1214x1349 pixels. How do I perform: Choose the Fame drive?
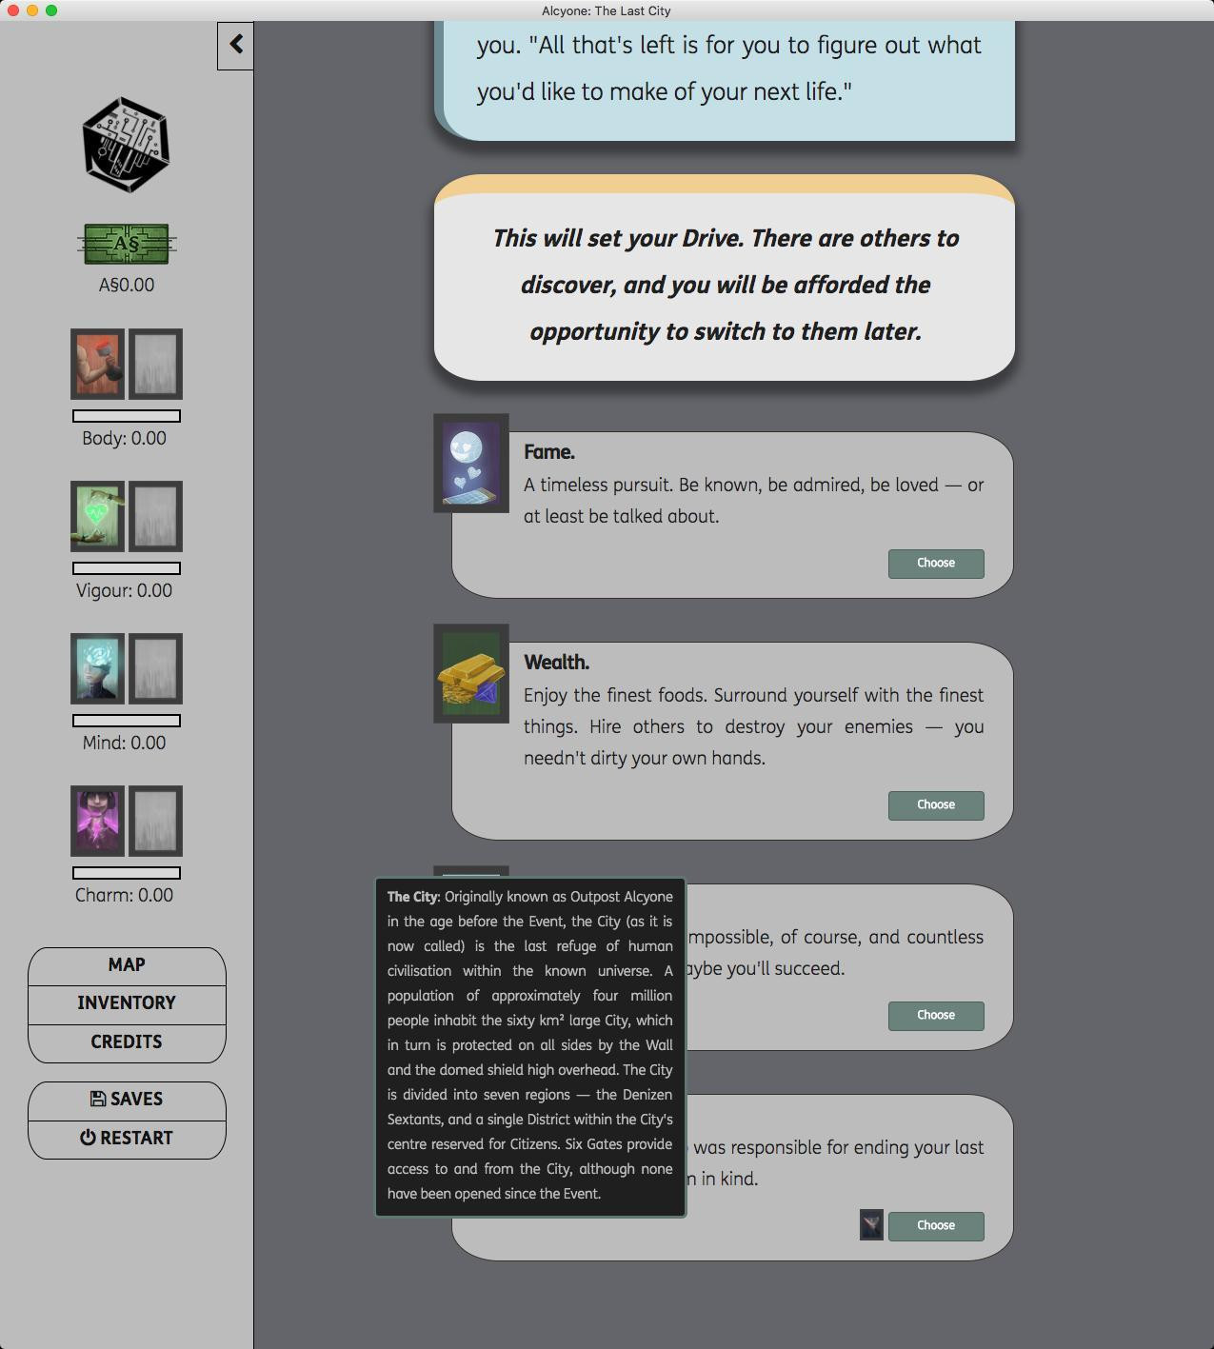coord(936,564)
